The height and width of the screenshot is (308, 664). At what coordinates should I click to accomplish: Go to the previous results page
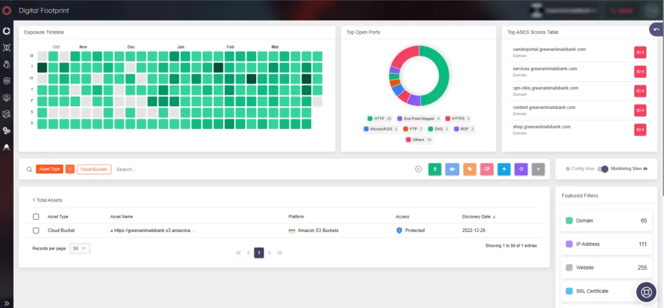[x=248, y=253]
